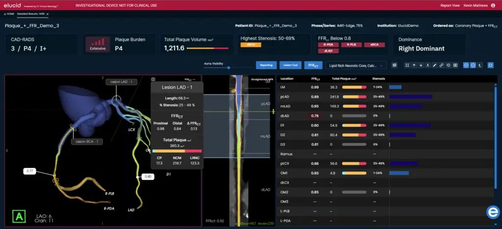Click the Lesion LAD-1 total plaque color bar

[x=177, y=151]
